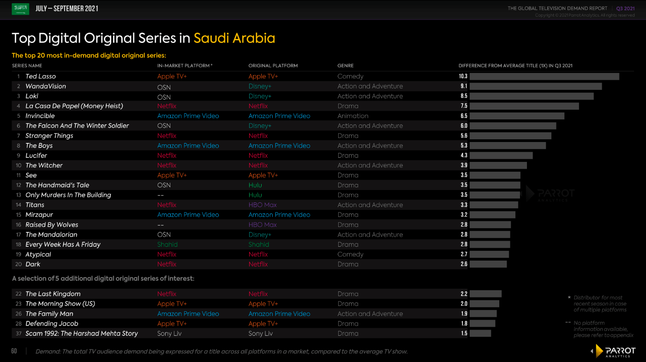Select The Morning Show (US)
The width and height of the screenshot is (646, 362).
(60, 304)
